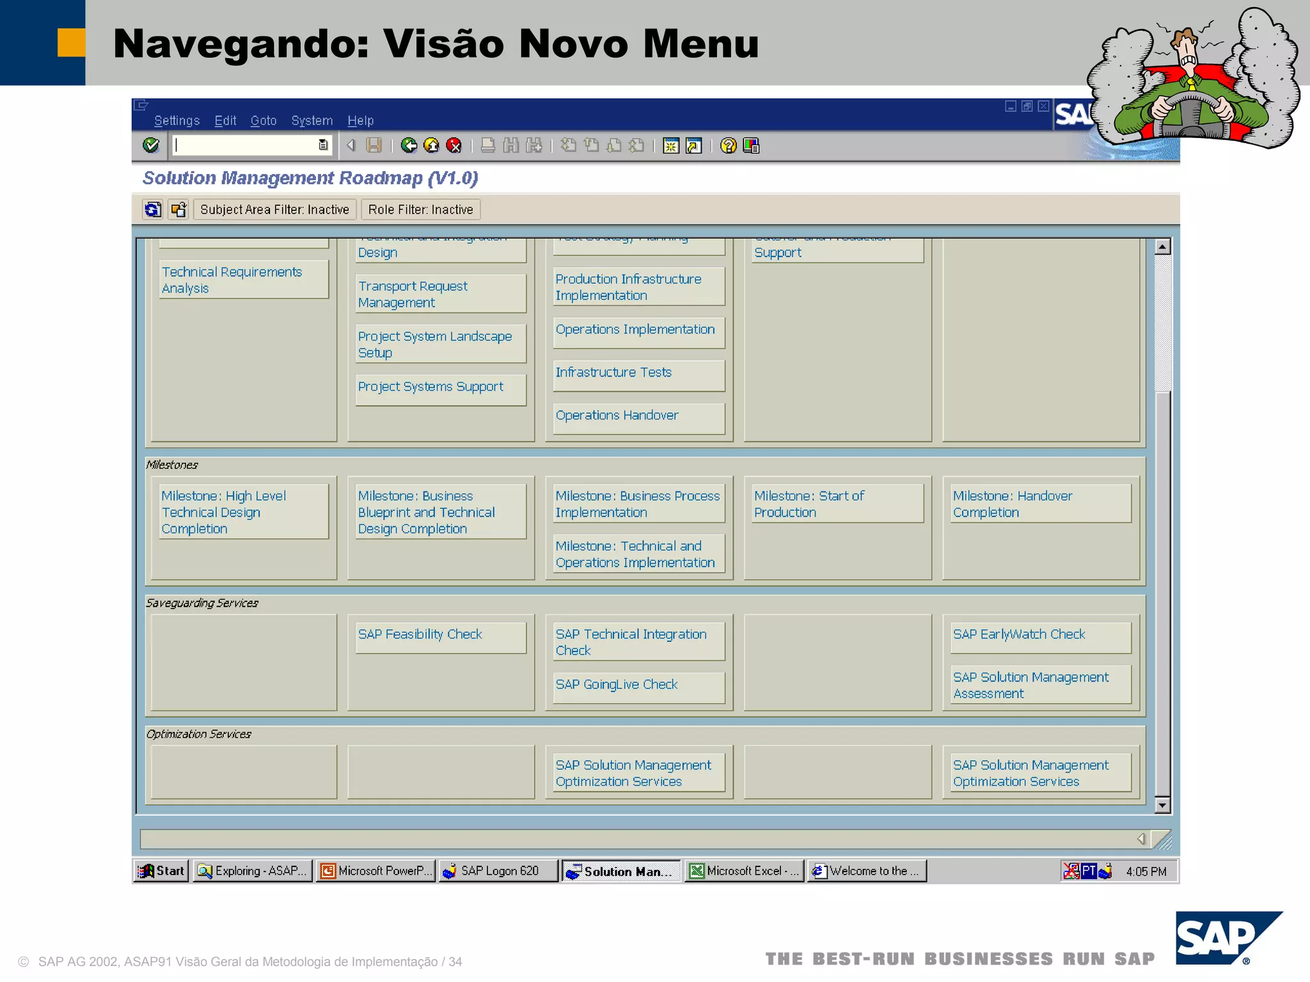
Task: Select the Infrastructure Tests item
Action: click(x=638, y=375)
